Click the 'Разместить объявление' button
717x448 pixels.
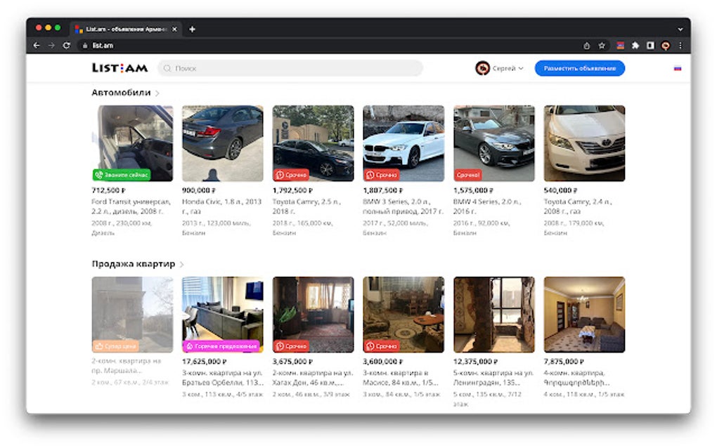coord(581,67)
